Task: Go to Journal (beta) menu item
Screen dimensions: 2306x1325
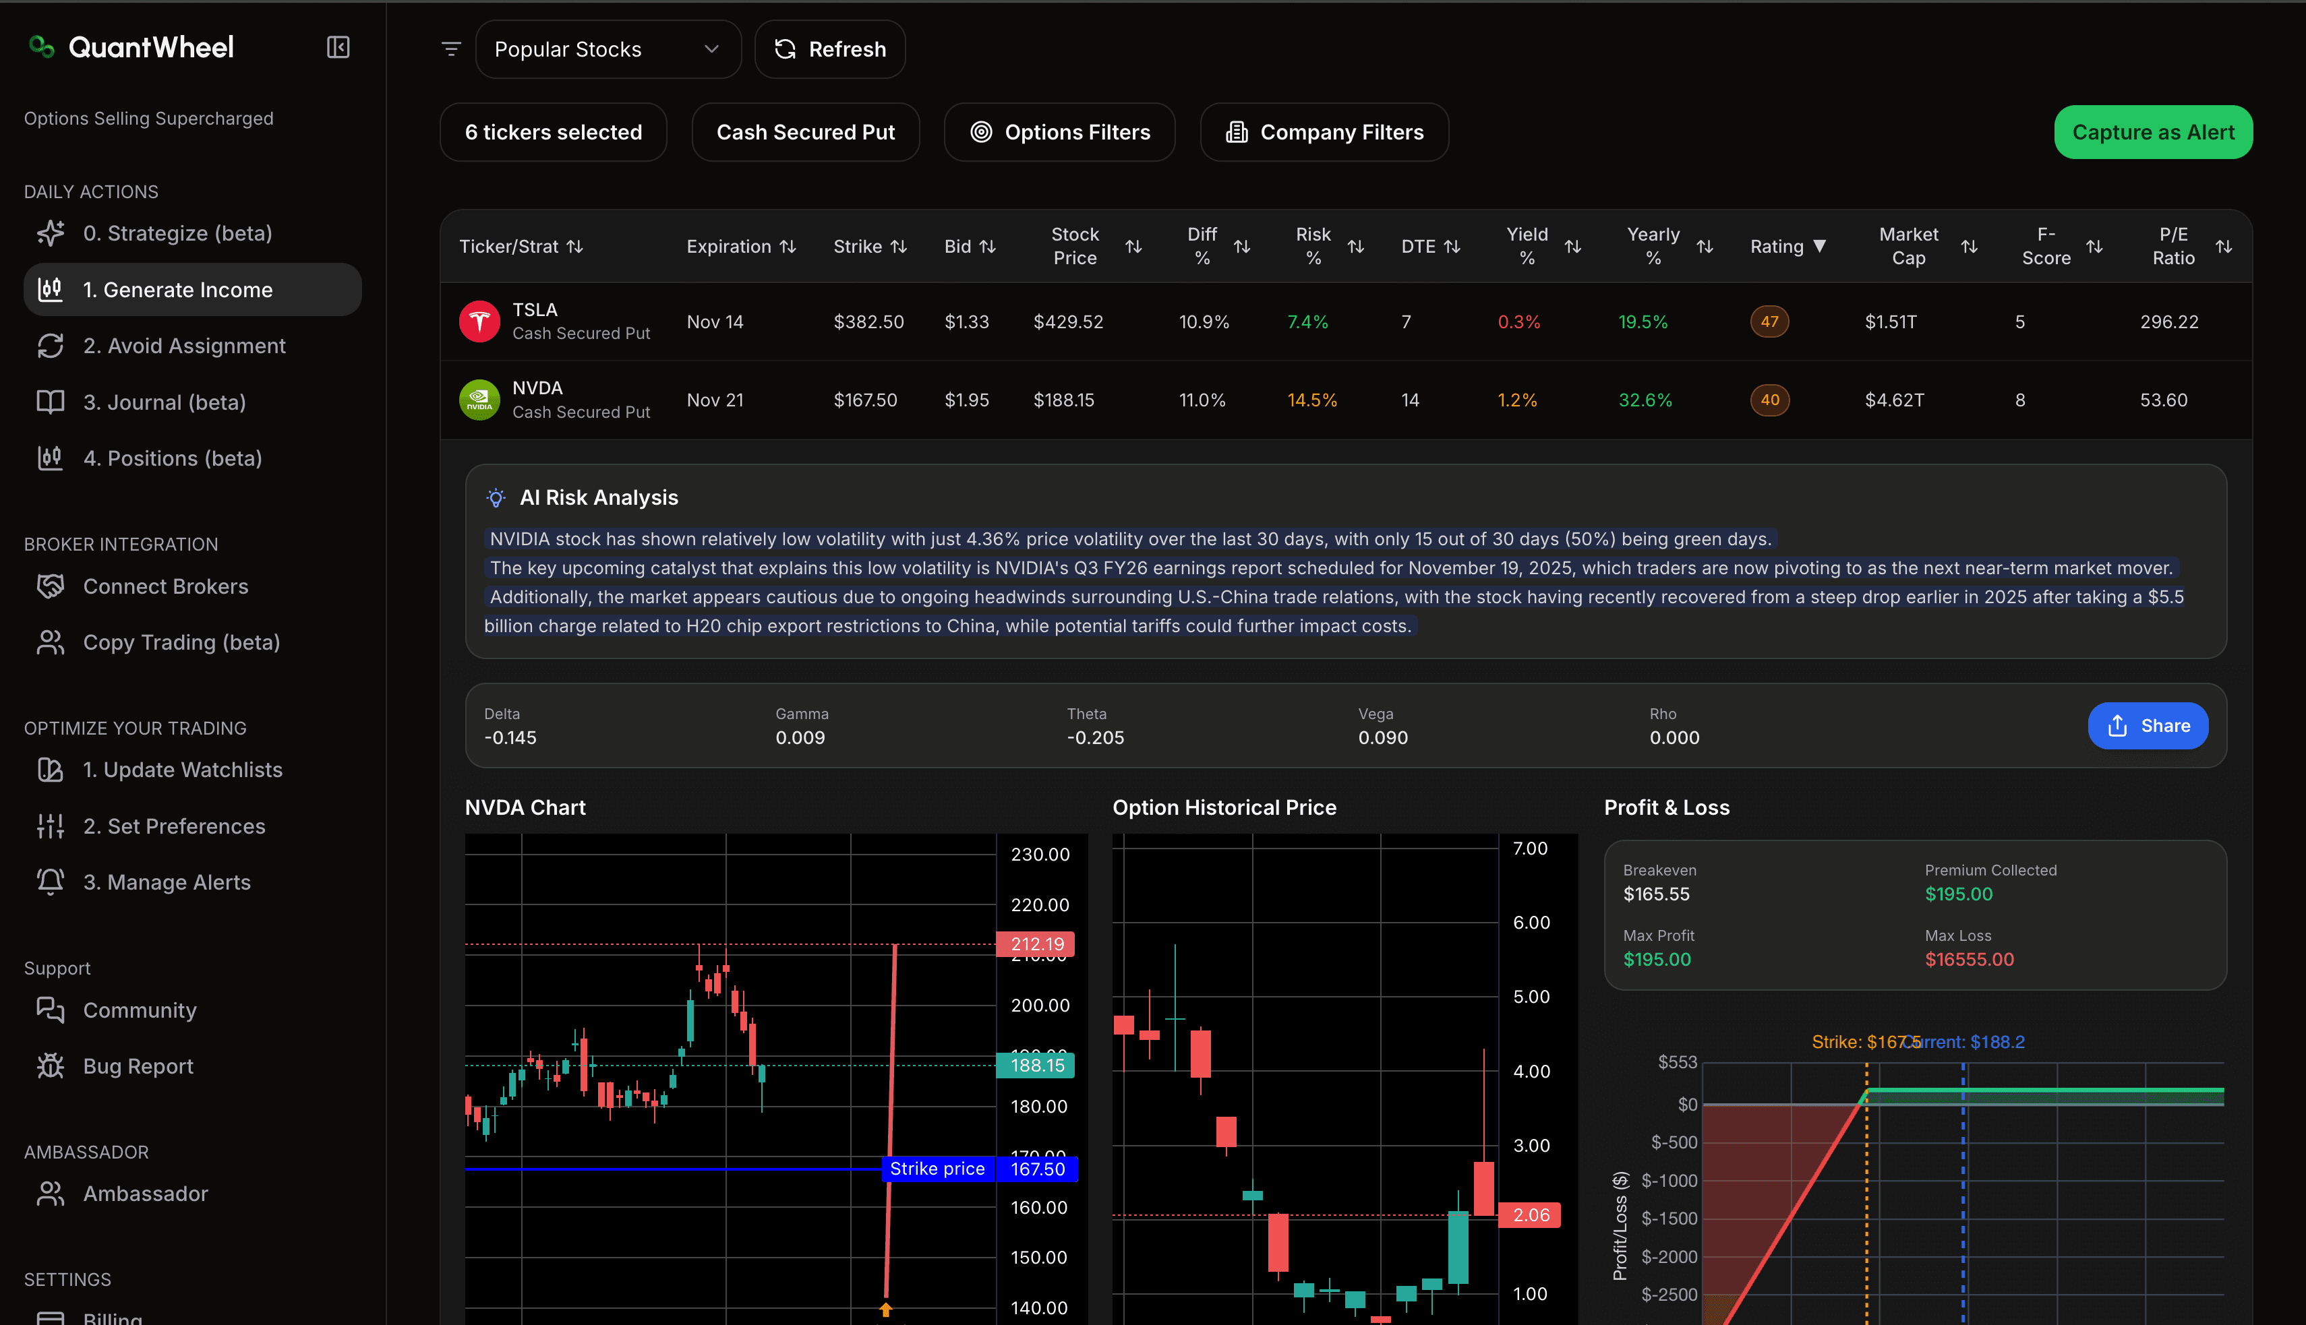Action: (193, 402)
